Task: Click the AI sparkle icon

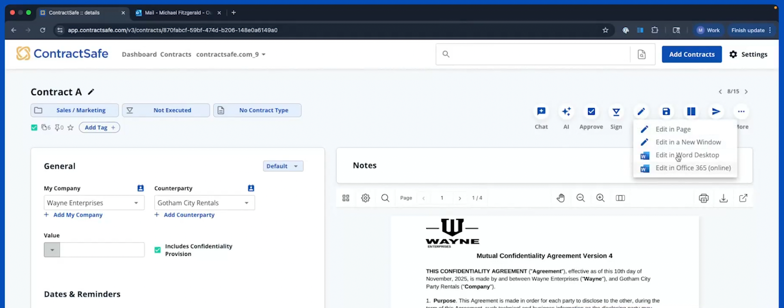Action: tap(566, 112)
